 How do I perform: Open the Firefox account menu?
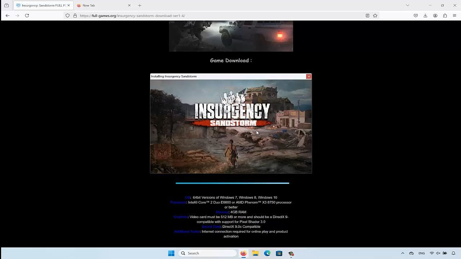coord(435,15)
